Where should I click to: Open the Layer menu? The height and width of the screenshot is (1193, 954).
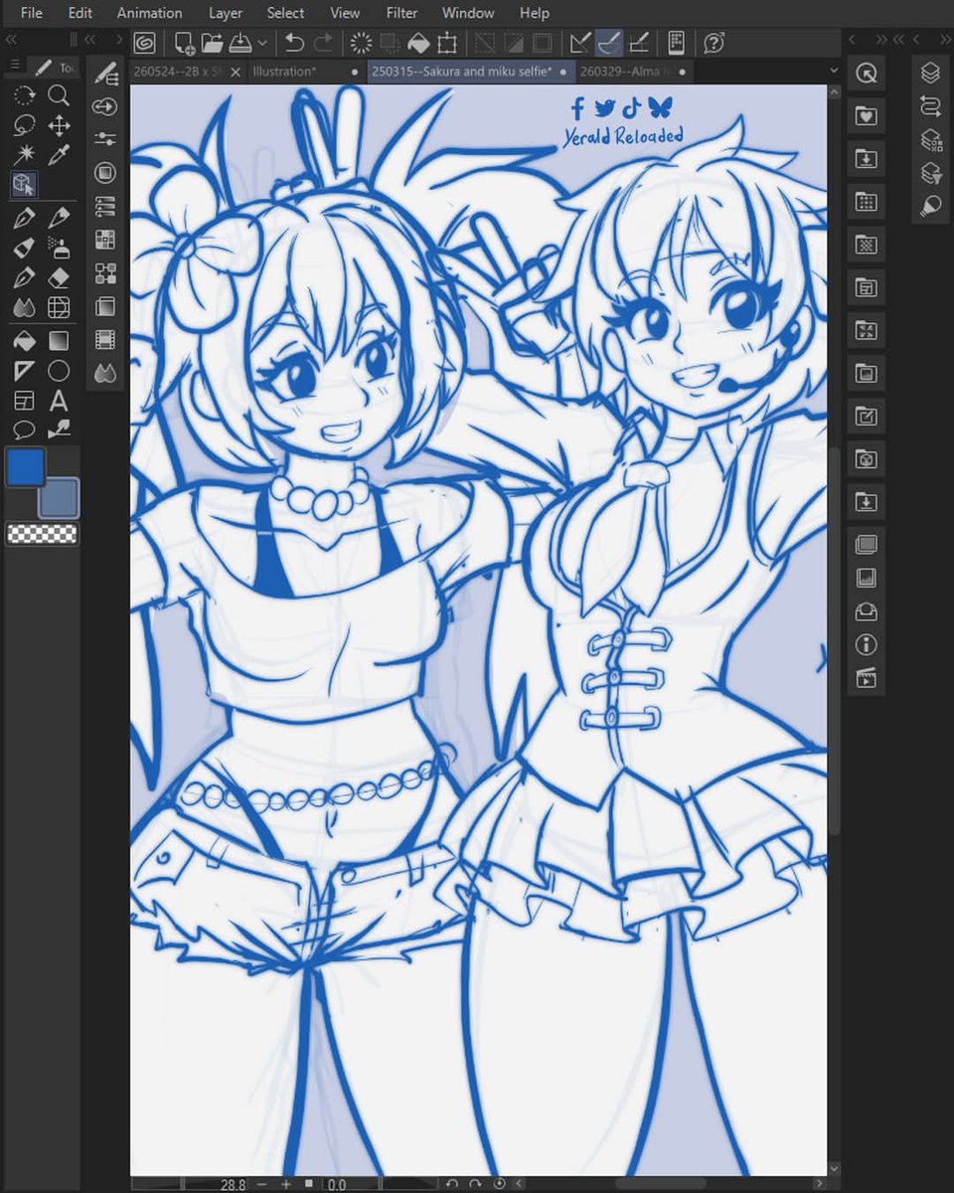click(x=226, y=13)
